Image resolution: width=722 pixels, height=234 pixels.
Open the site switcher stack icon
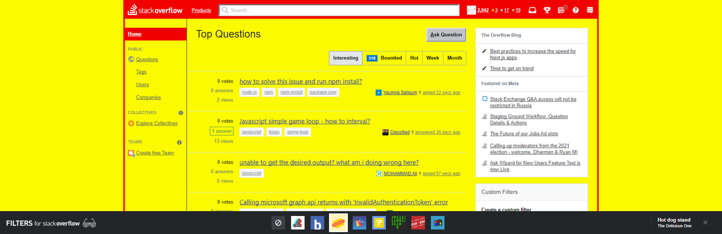tap(590, 10)
